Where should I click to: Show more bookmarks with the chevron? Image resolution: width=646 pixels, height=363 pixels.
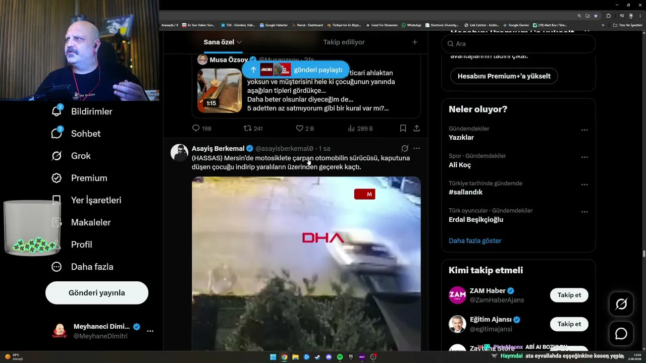click(x=603, y=25)
